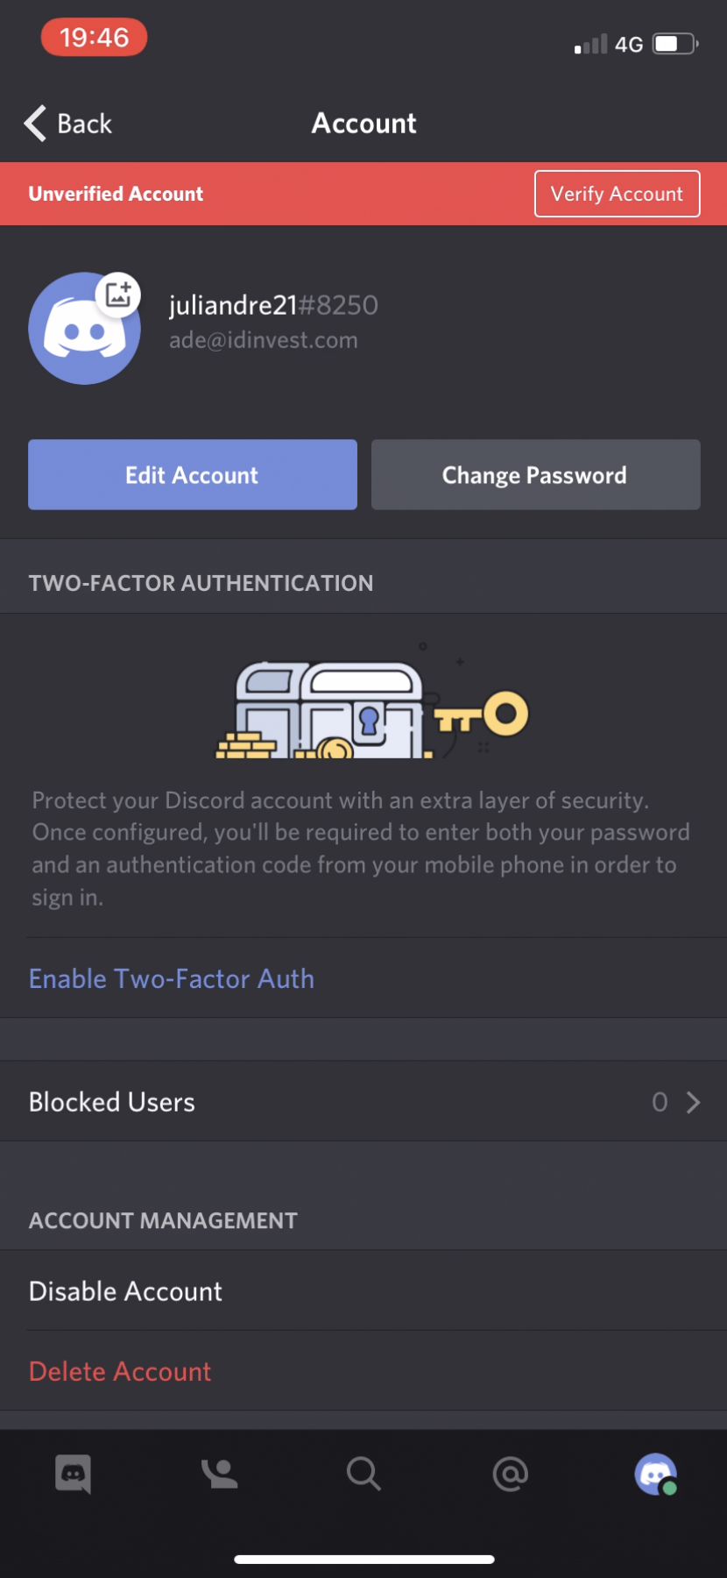Tap the back arrow chevron

(33, 123)
